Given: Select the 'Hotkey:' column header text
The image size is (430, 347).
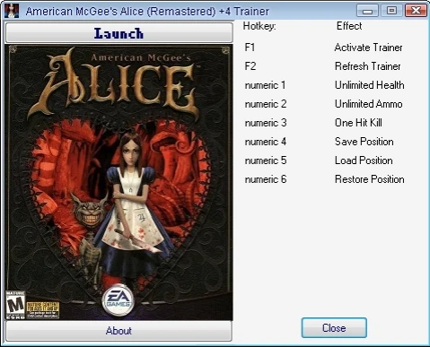Looking at the screenshot, I should (259, 26).
